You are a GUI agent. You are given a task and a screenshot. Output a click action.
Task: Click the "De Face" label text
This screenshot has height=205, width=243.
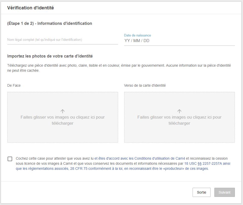[14, 86]
